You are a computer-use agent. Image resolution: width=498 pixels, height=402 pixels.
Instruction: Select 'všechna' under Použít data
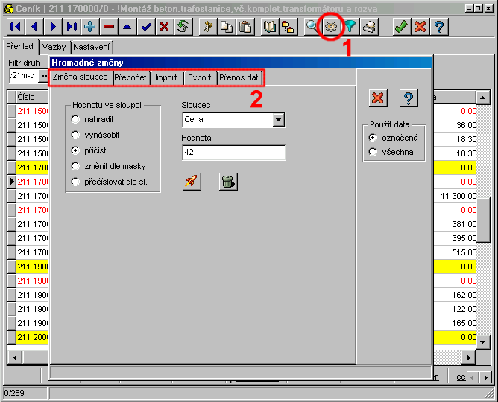(x=373, y=152)
